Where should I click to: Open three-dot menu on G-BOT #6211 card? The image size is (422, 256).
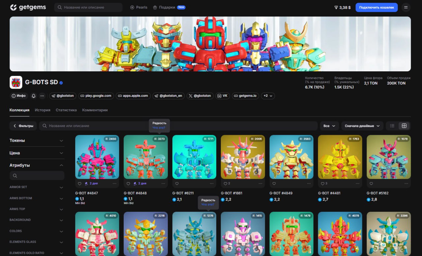coord(212,183)
